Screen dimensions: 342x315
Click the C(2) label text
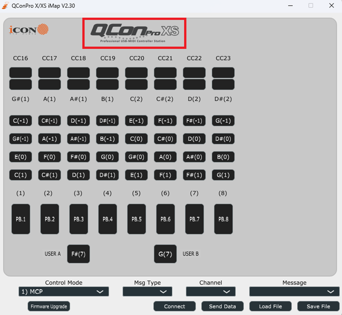click(136, 99)
